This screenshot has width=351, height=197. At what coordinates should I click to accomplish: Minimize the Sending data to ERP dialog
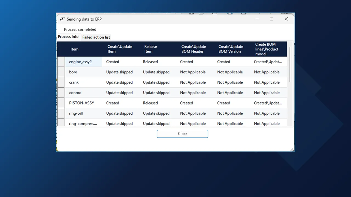click(257, 19)
